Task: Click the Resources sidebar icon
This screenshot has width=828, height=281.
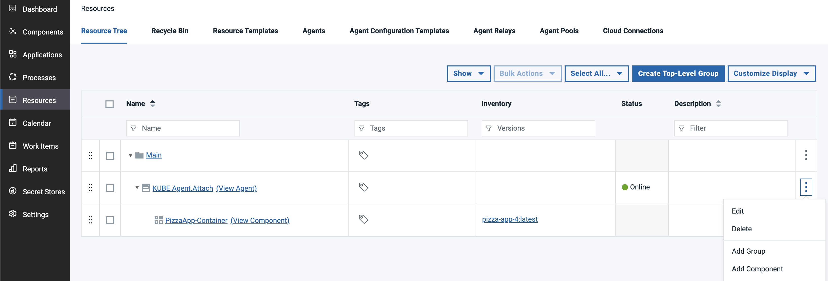Action: coord(12,100)
